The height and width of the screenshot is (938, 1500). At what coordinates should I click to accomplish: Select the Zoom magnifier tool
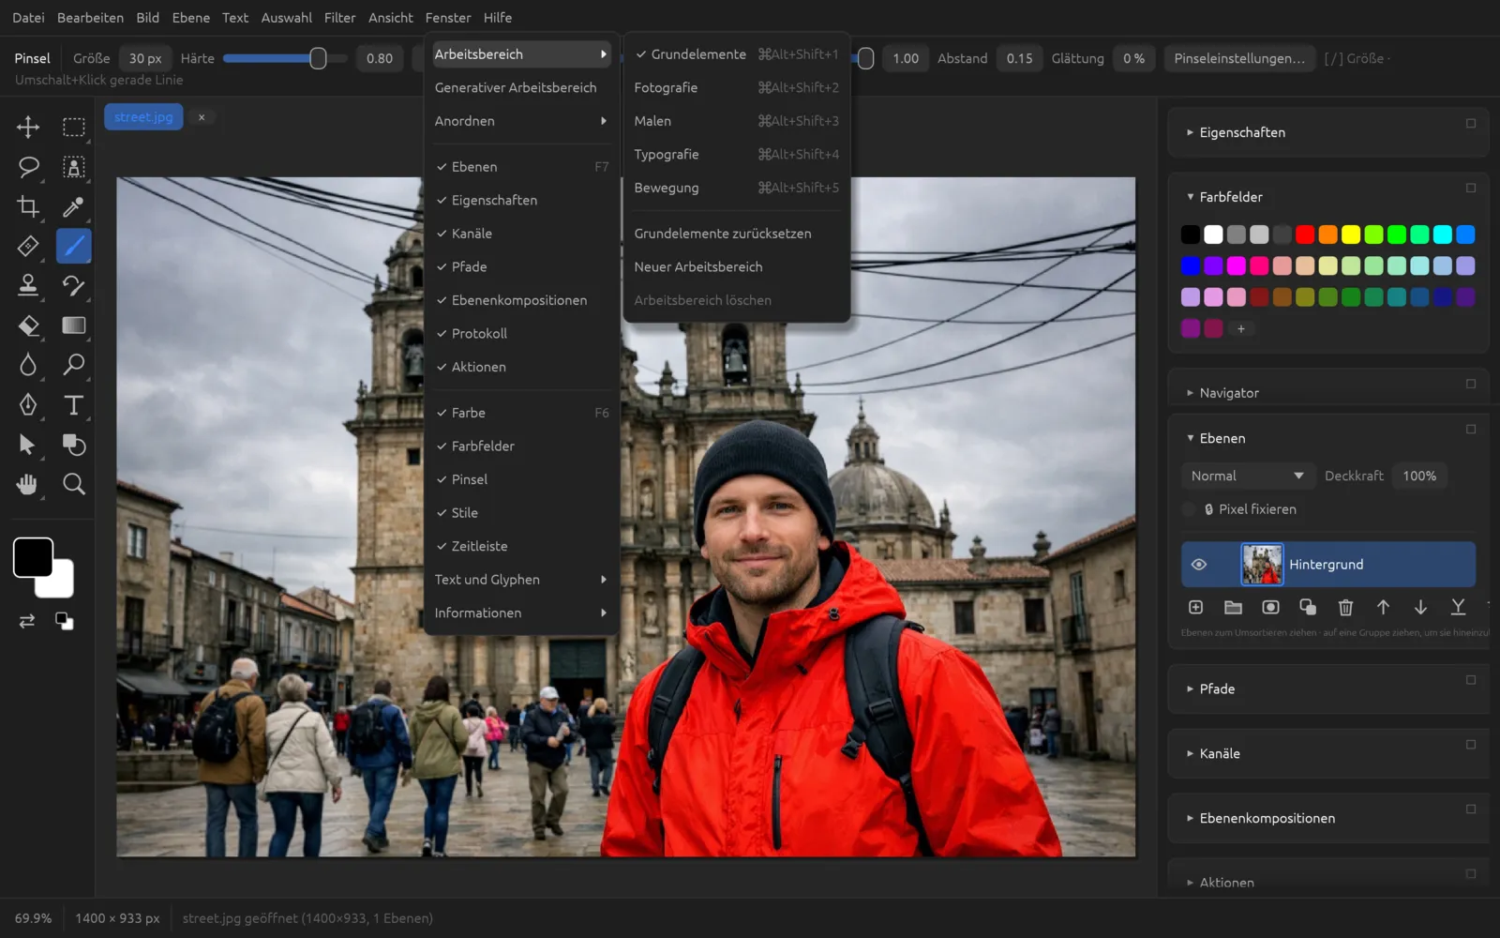point(73,484)
